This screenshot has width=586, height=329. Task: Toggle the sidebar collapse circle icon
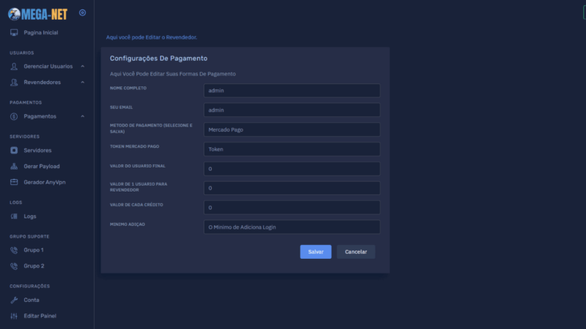pyautogui.click(x=83, y=12)
